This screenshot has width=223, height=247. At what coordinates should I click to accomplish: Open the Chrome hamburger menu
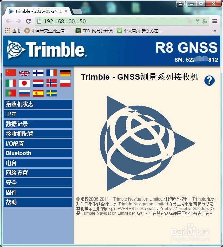click(x=215, y=21)
